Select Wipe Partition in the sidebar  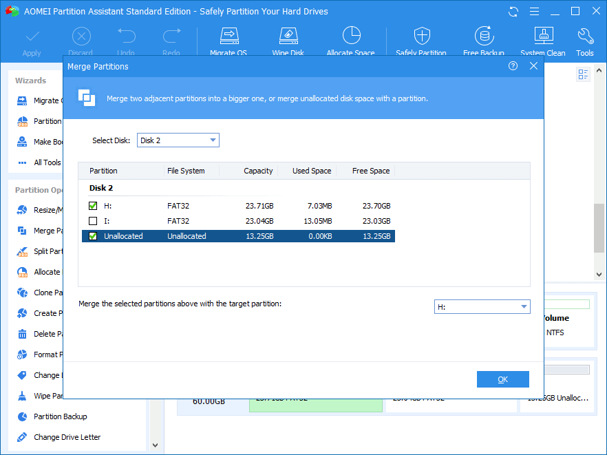click(x=39, y=396)
